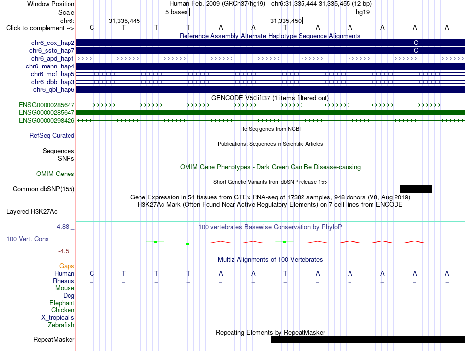Click the OMIM Genes label
Viewport: 465px width, 351px height.
[55, 174]
